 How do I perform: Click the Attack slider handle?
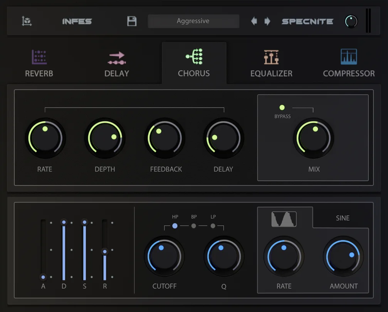click(43, 277)
